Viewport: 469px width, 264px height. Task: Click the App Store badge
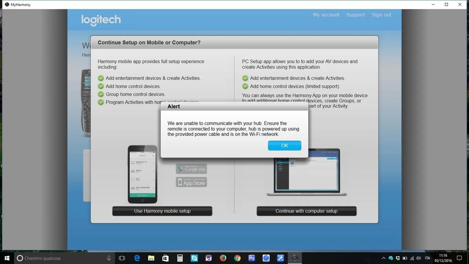point(191,182)
